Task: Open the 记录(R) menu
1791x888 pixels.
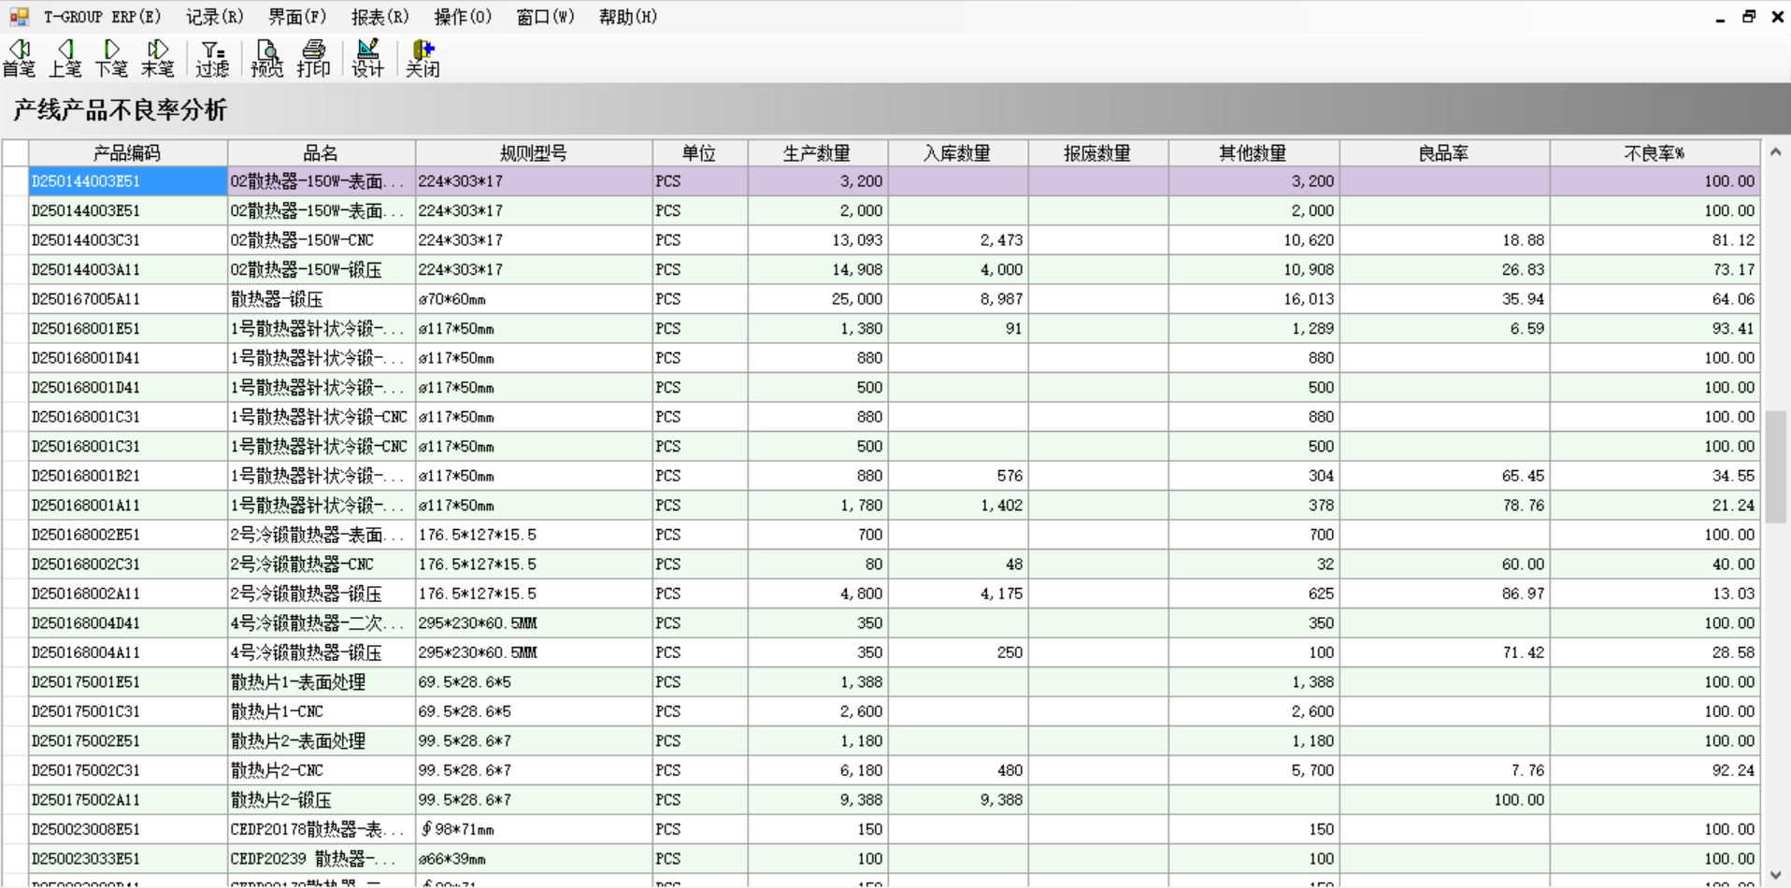Action: (x=215, y=17)
